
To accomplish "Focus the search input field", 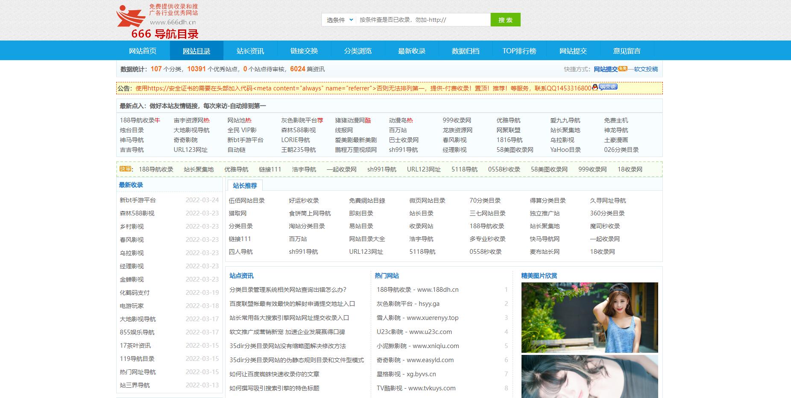I will click(423, 20).
